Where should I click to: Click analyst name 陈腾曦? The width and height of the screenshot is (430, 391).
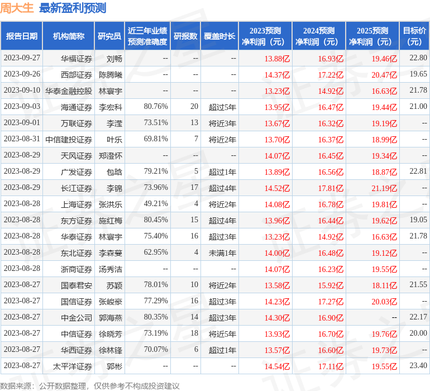click(110, 75)
